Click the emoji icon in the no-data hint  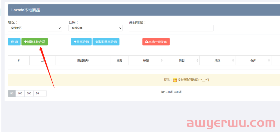click(175, 80)
